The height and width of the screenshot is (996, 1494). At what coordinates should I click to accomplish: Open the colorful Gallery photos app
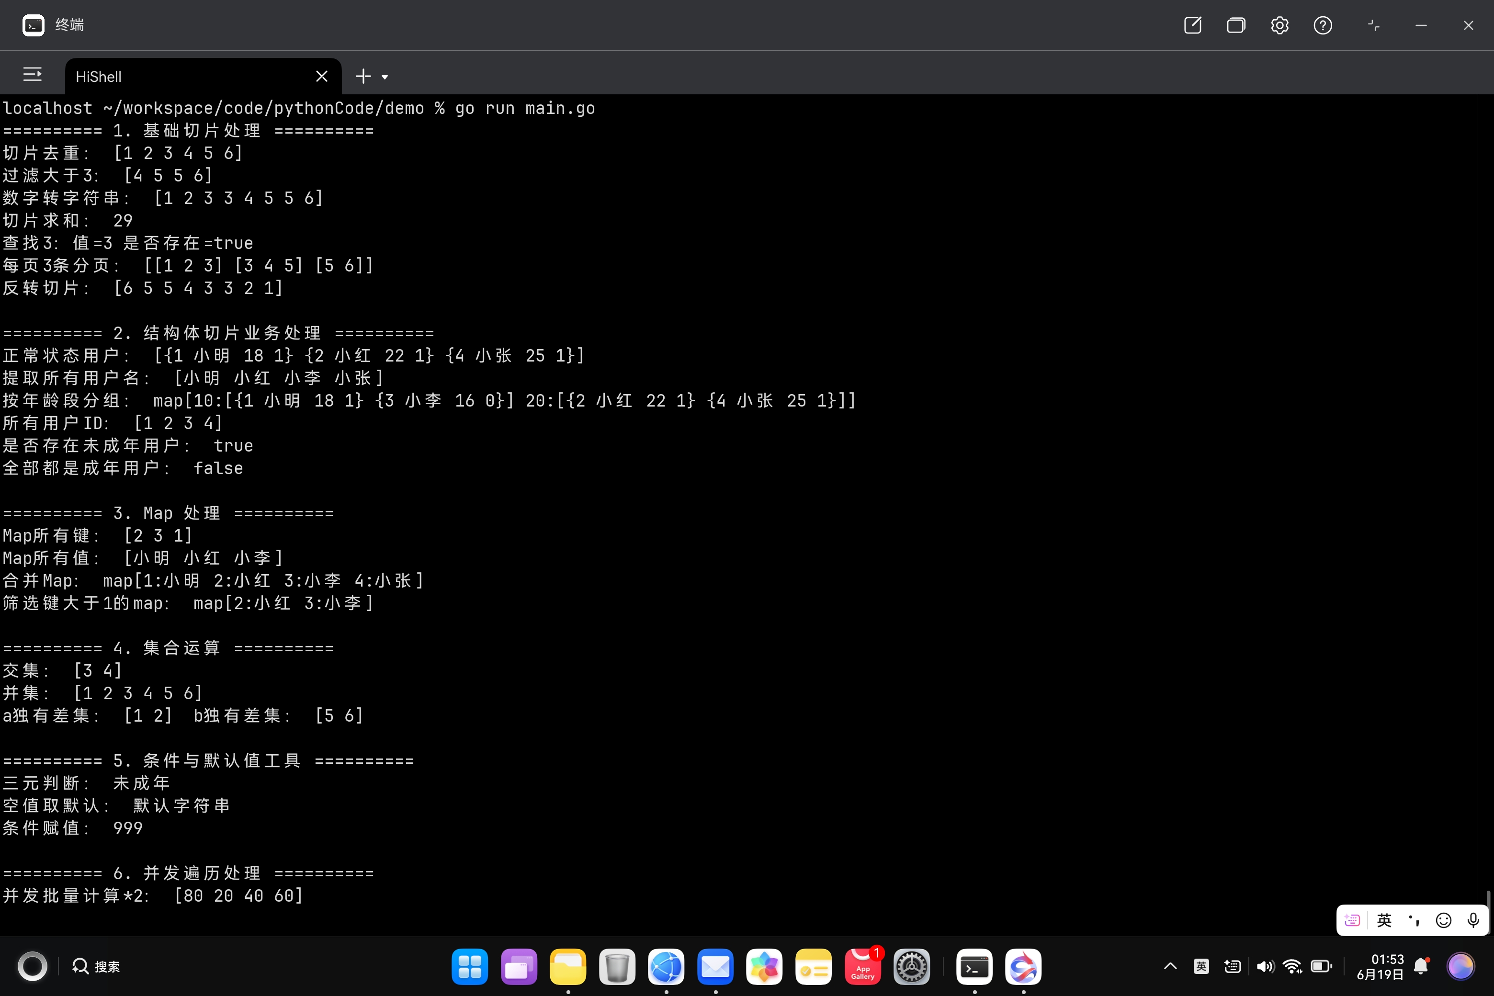(764, 966)
